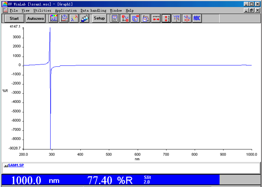Screen dimensions: 262x187
Task: Click the small icon beside SAM1.SP
Action: pyautogui.click(x=6, y=166)
